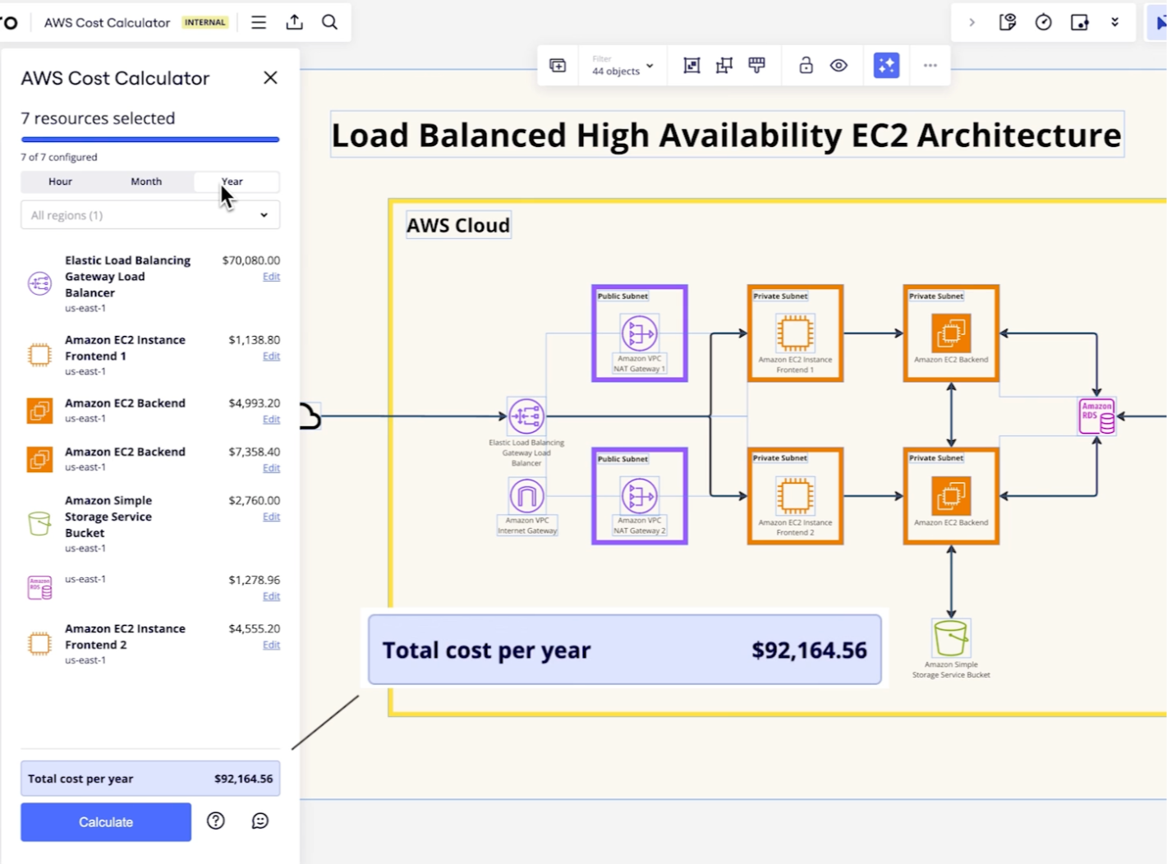Click the diagram title text

[727, 135]
